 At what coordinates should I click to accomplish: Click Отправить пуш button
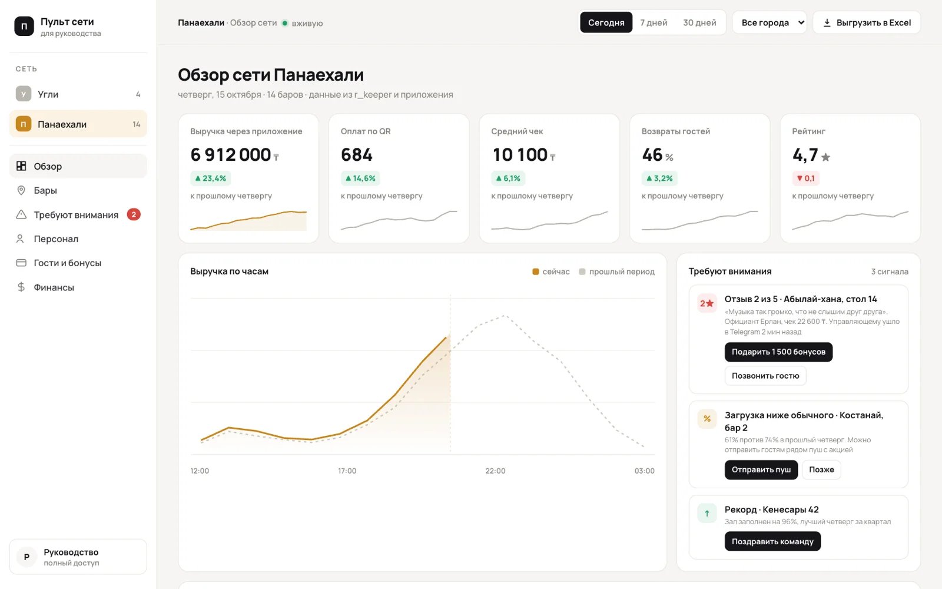tap(761, 469)
